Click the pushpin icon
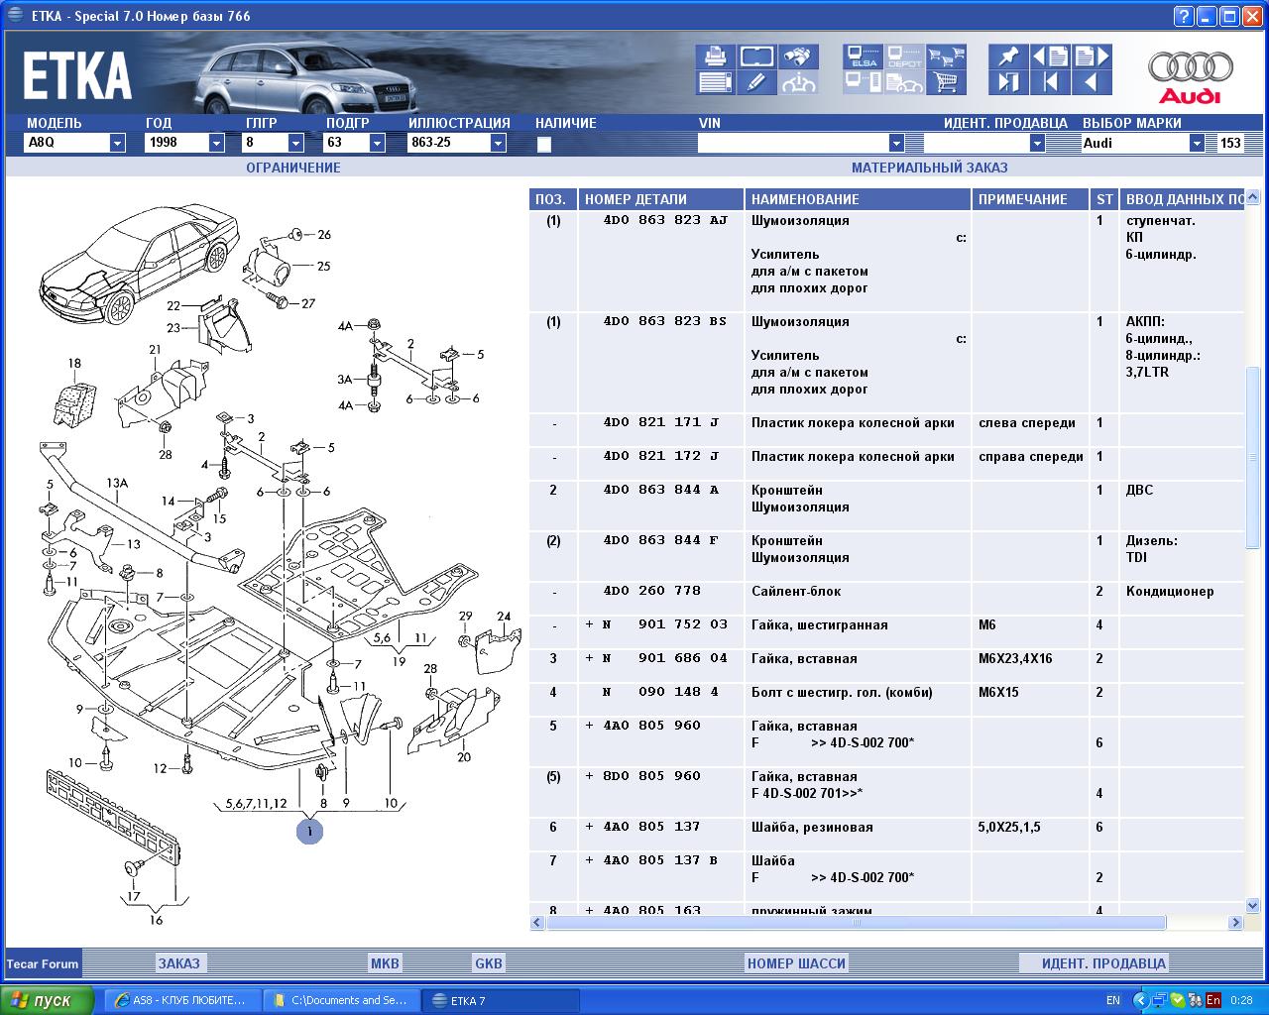The image size is (1269, 1015). pos(1008,56)
